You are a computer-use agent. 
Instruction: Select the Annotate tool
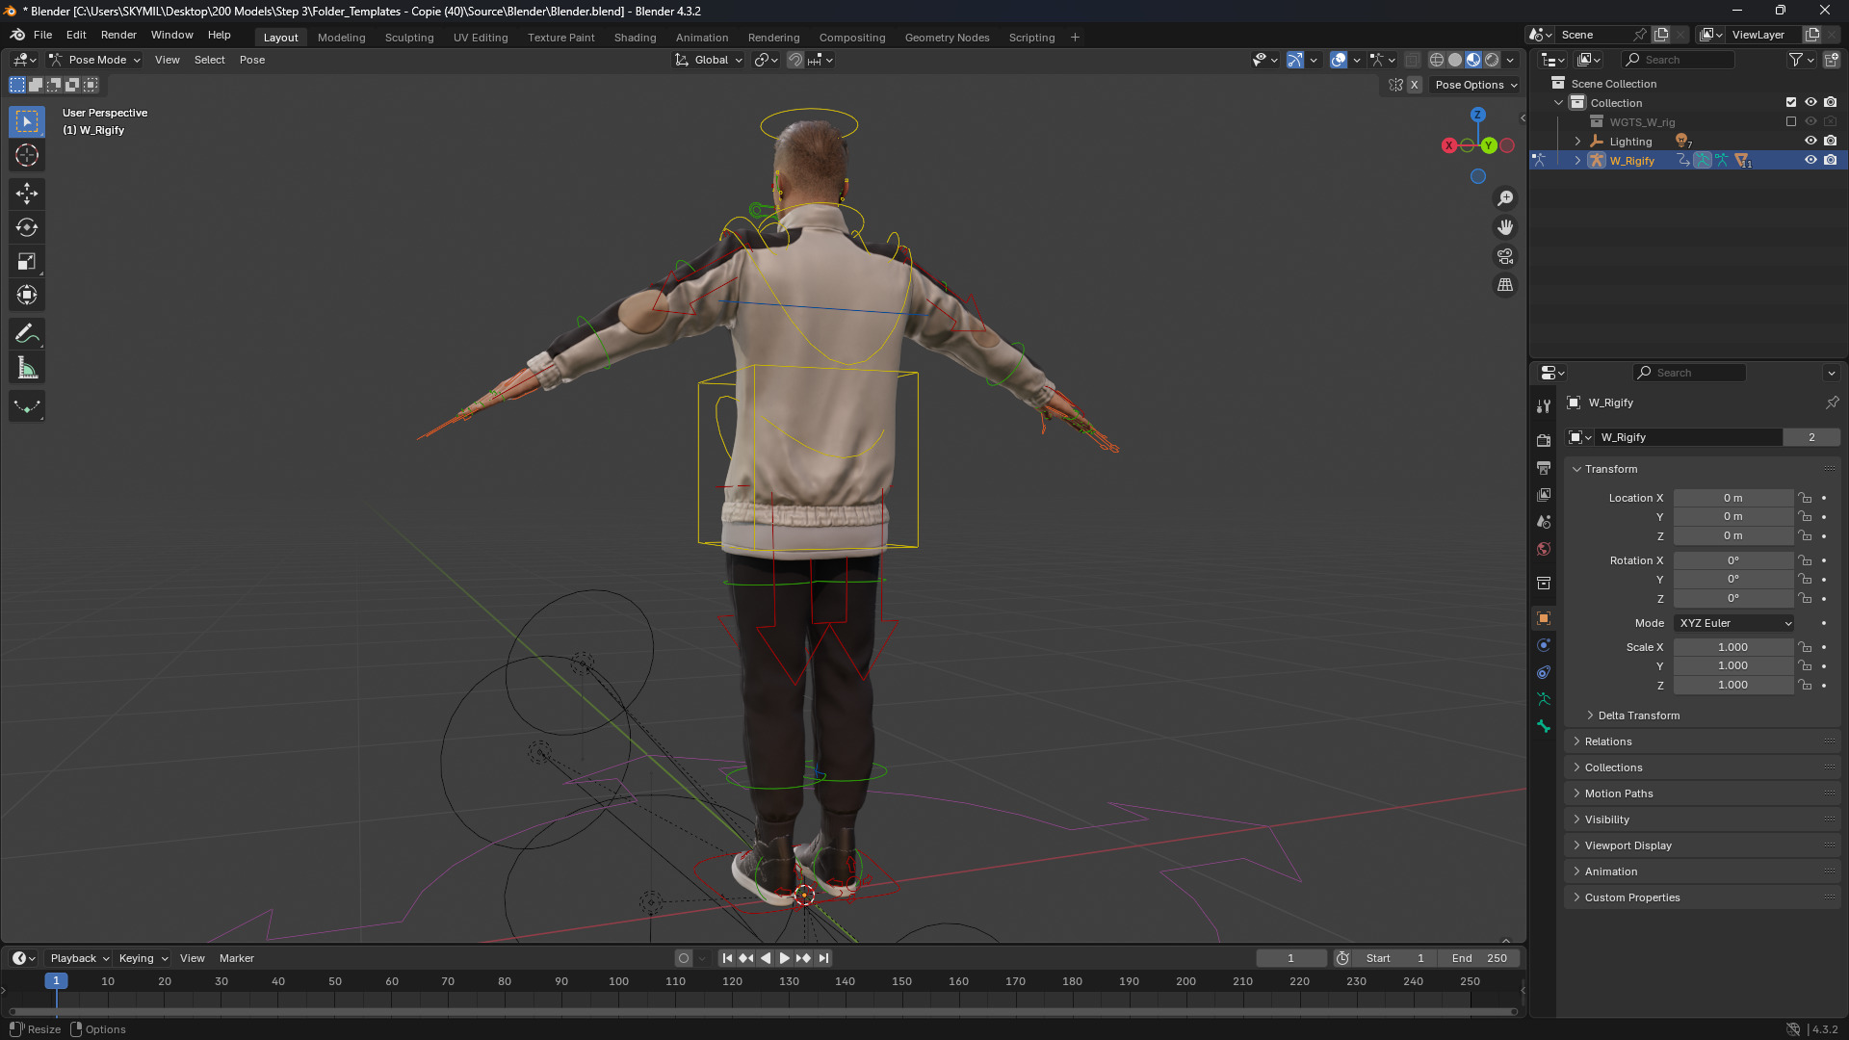pos(27,334)
